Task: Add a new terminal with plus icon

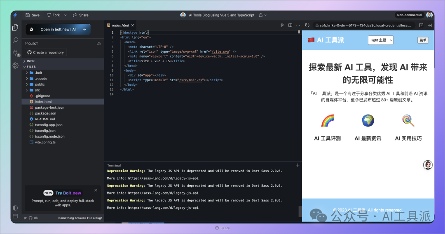Action: [297, 165]
